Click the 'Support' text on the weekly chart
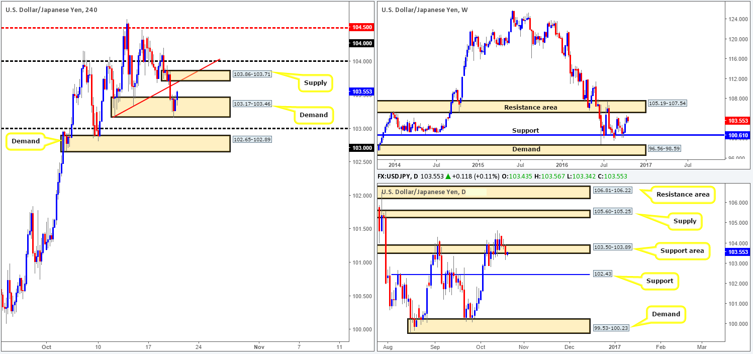 click(525, 130)
